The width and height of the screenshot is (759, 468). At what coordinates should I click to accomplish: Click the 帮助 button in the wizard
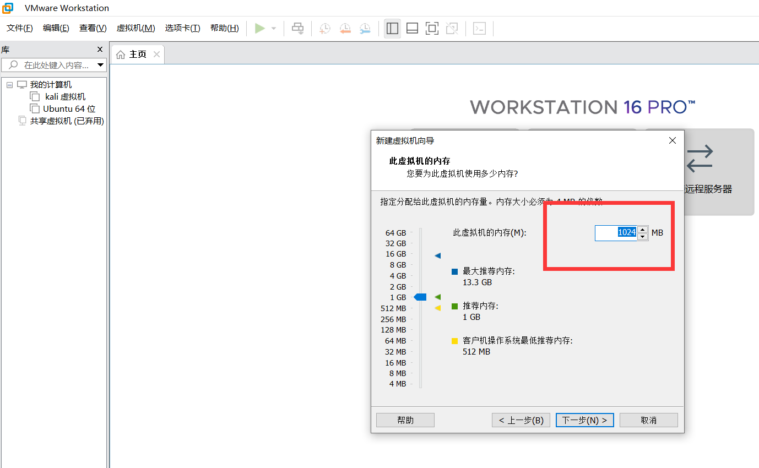pos(405,420)
